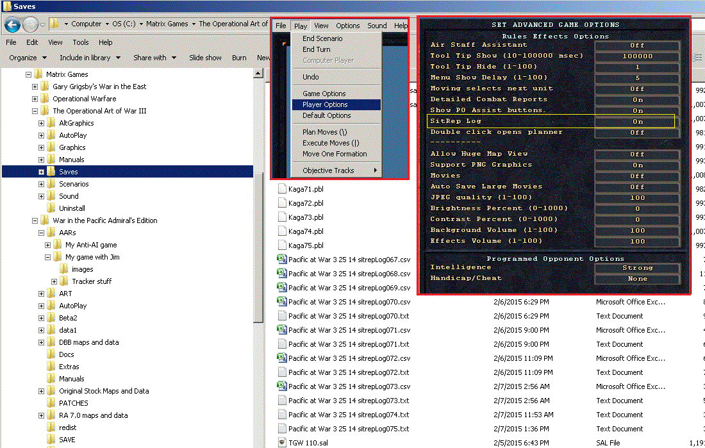This screenshot has width=705, height=448.
Task: Click the Back navigation arrow in Explorer
Action: click(x=12, y=25)
